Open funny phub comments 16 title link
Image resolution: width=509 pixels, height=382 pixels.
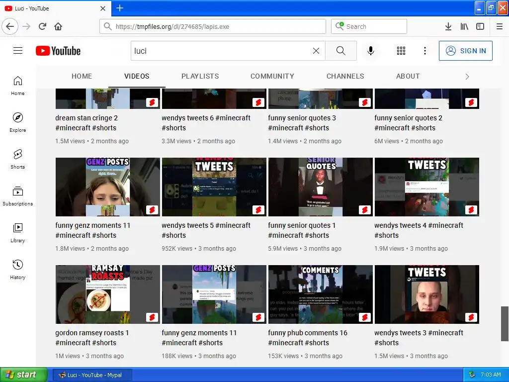(308, 338)
